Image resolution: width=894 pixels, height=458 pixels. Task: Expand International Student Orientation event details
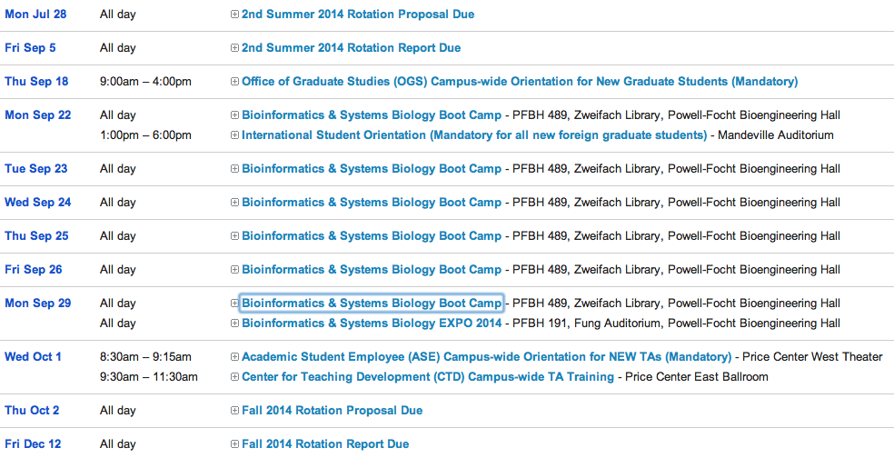(x=234, y=135)
